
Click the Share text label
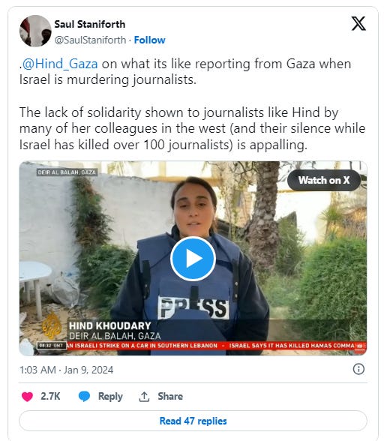tap(170, 396)
